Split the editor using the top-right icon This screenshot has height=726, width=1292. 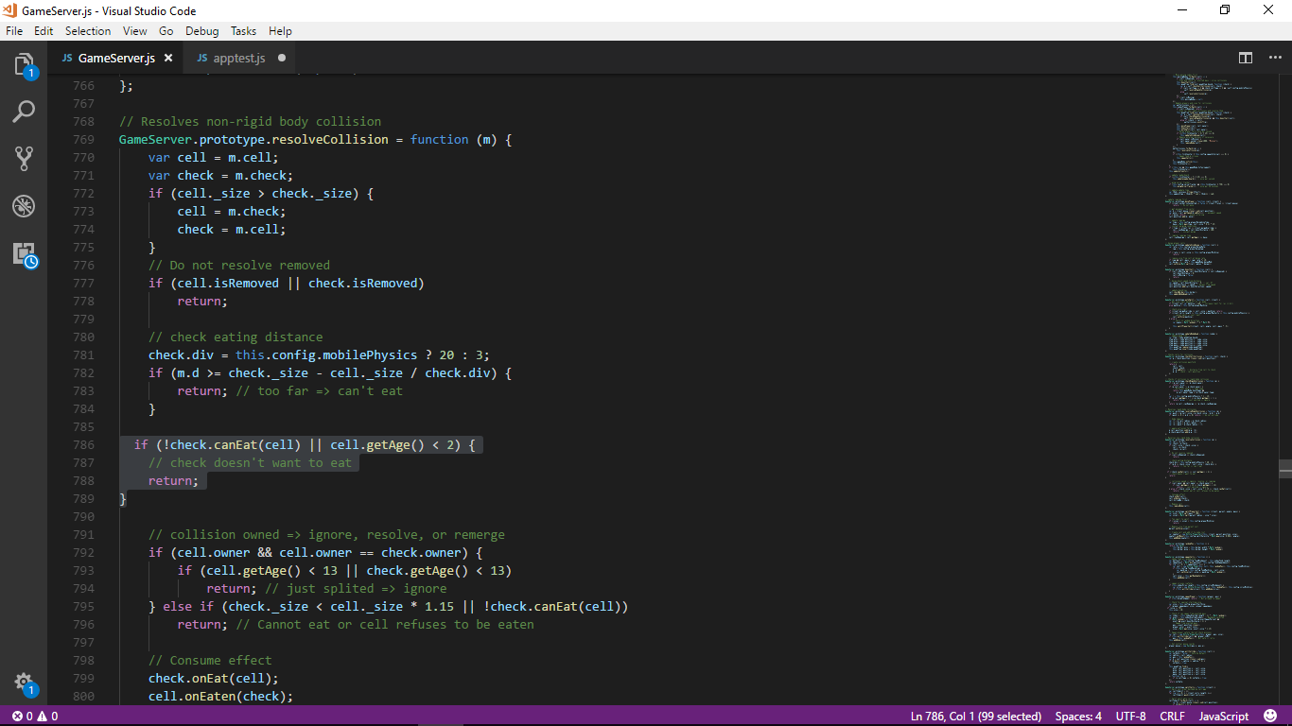click(x=1244, y=58)
